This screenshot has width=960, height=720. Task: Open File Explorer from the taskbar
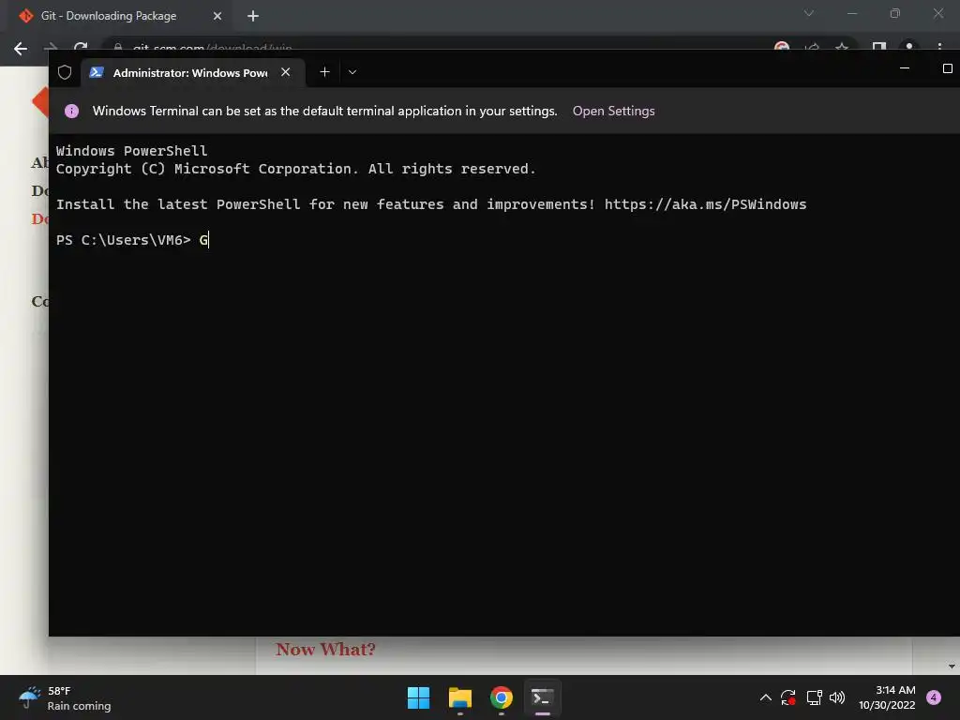click(459, 697)
